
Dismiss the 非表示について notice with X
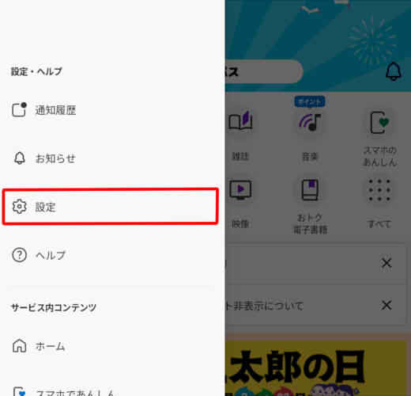tap(386, 305)
